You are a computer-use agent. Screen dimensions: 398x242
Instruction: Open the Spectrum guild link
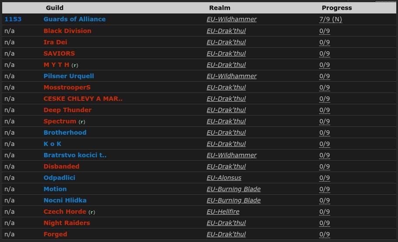(60, 121)
